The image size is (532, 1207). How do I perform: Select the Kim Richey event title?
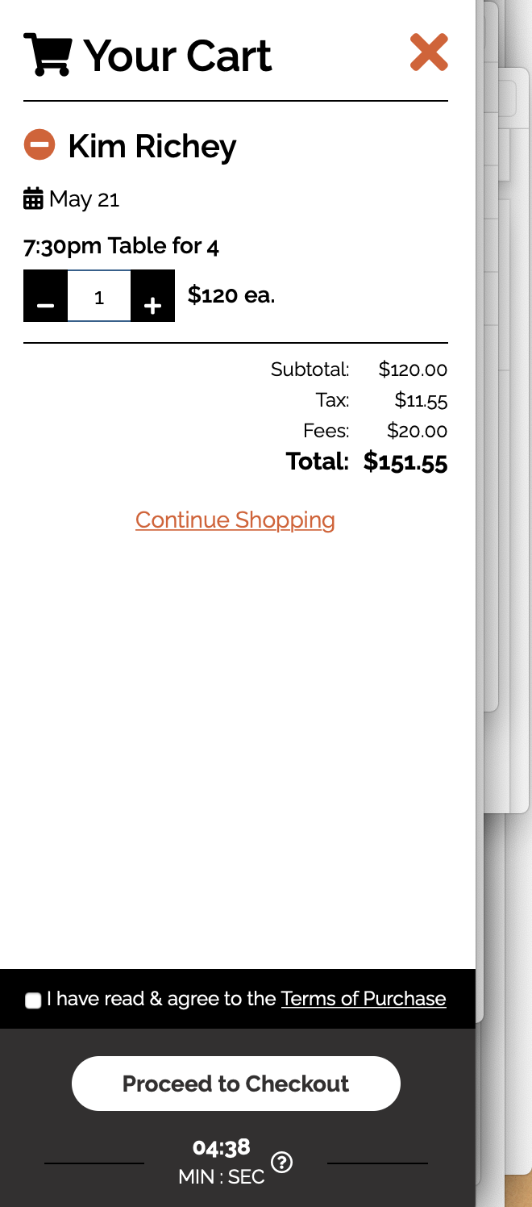click(x=152, y=146)
